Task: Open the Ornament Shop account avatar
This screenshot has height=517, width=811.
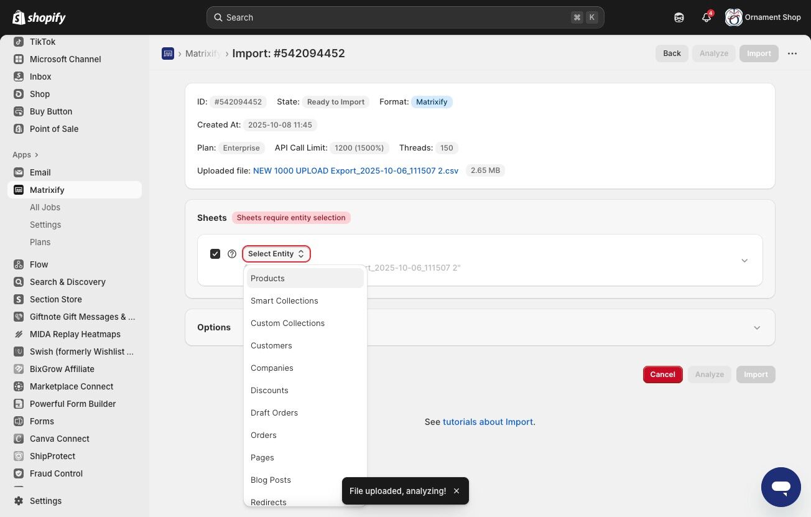Action: point(734,17)
